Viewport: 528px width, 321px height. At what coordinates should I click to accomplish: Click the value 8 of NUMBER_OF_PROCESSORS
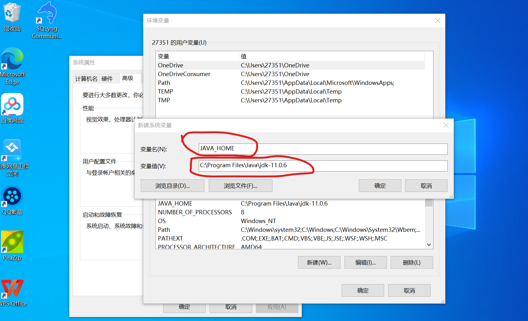coord(242,212)
